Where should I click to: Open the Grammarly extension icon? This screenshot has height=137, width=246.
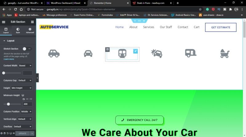click(x=207, y=9)
